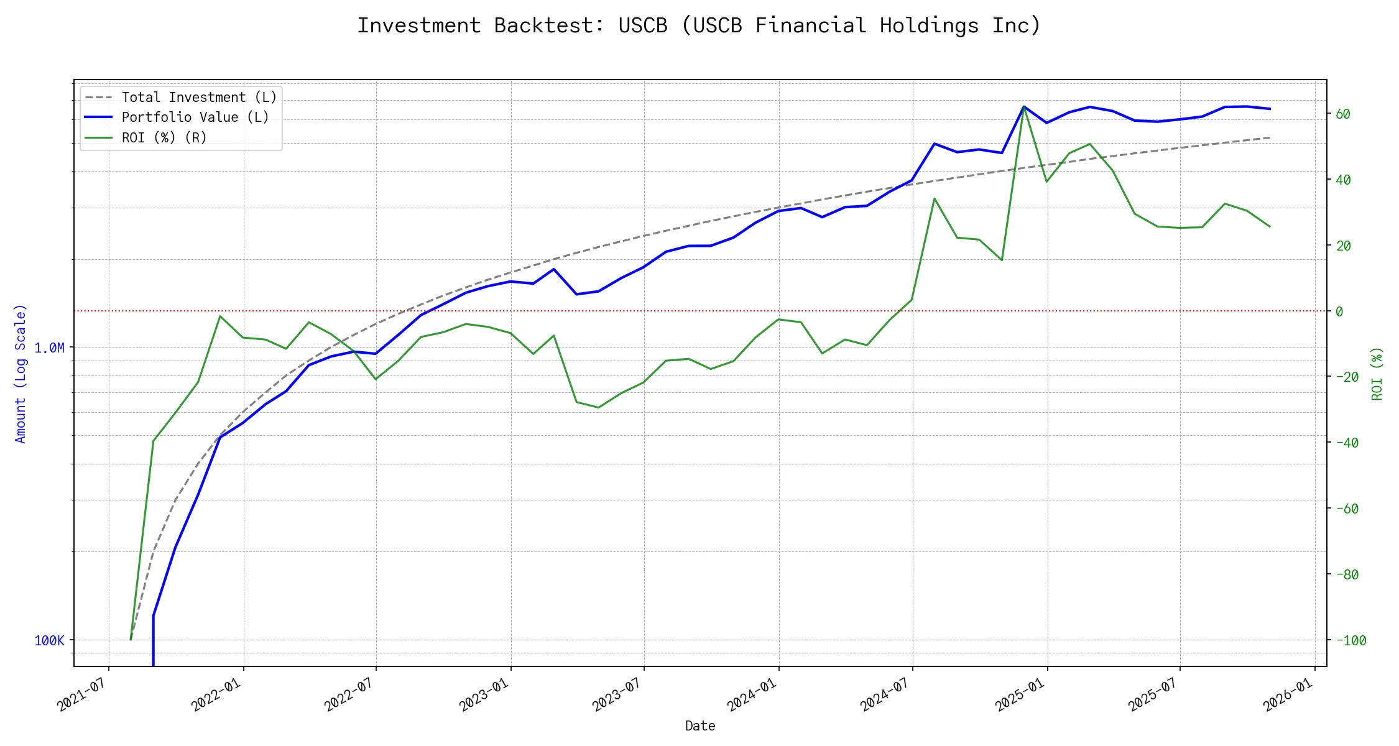Click the -100 tick on ROI axis
The image size is (1399, 746).
[1351, 641]
